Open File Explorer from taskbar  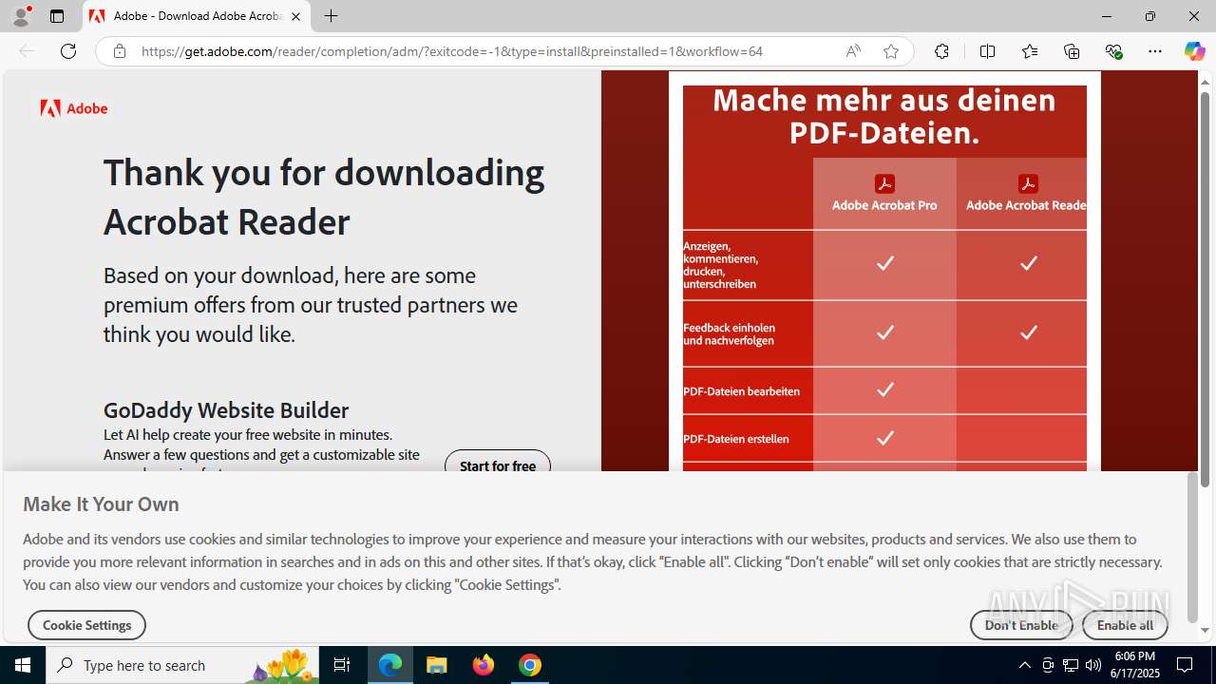pyautogui.click(x=437, y=665)
